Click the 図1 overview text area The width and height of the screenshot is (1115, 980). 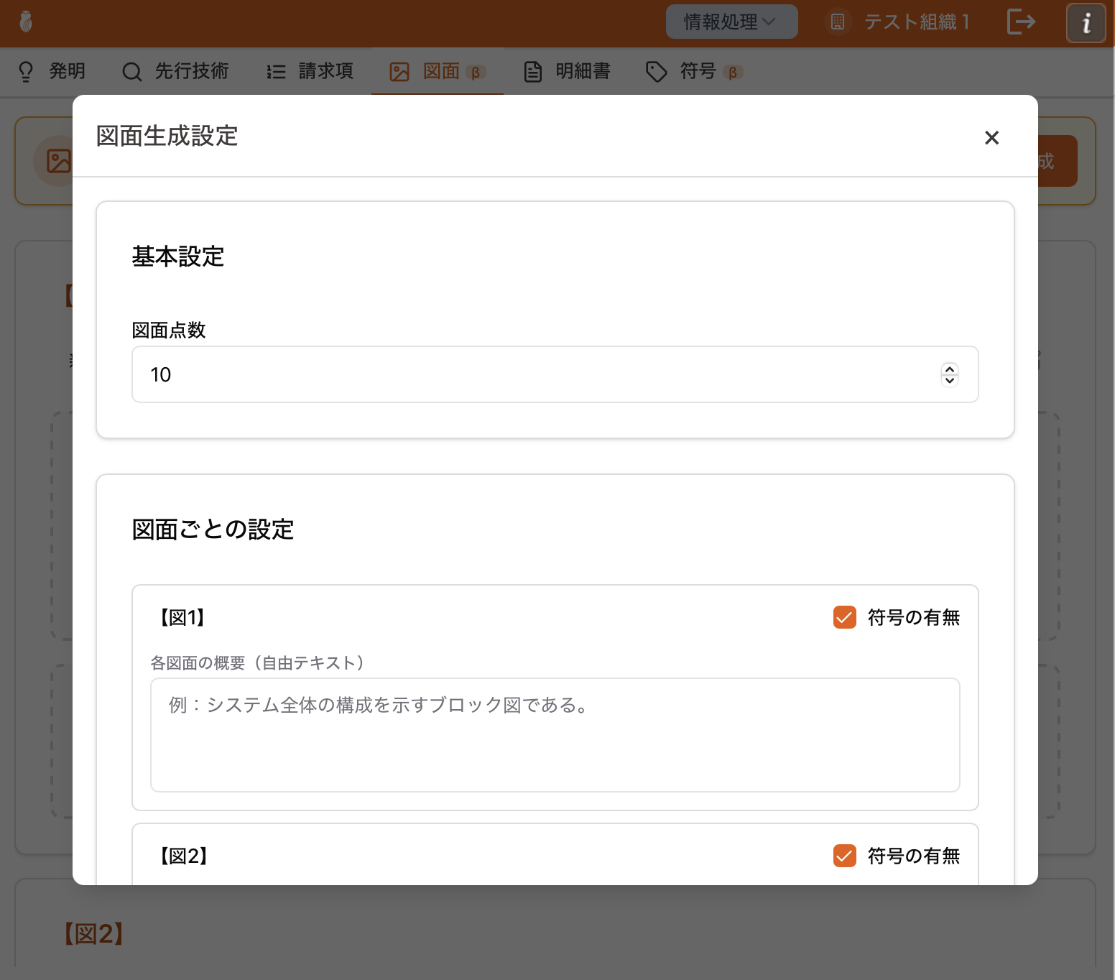(555, 735)
